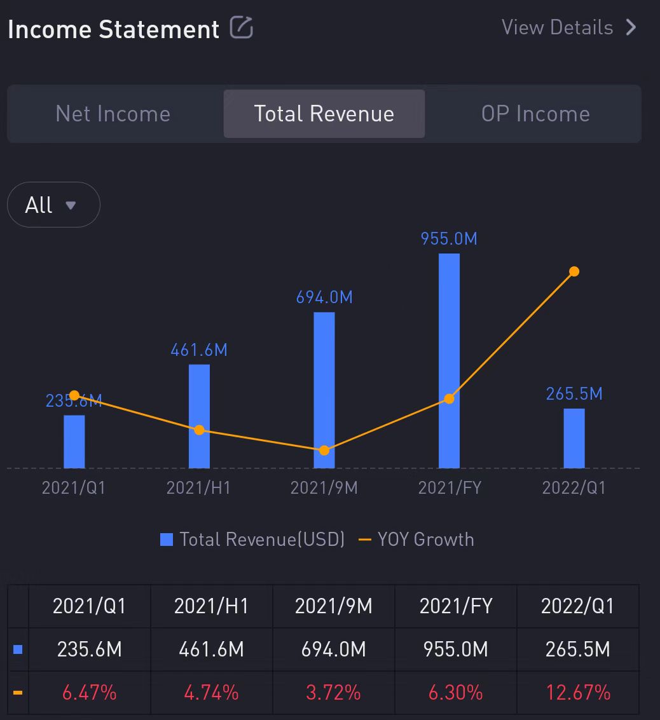This screenshot has width=660, height=720.
Task: Click the 12.67% growth cell in table
Action: coord(578,692)
